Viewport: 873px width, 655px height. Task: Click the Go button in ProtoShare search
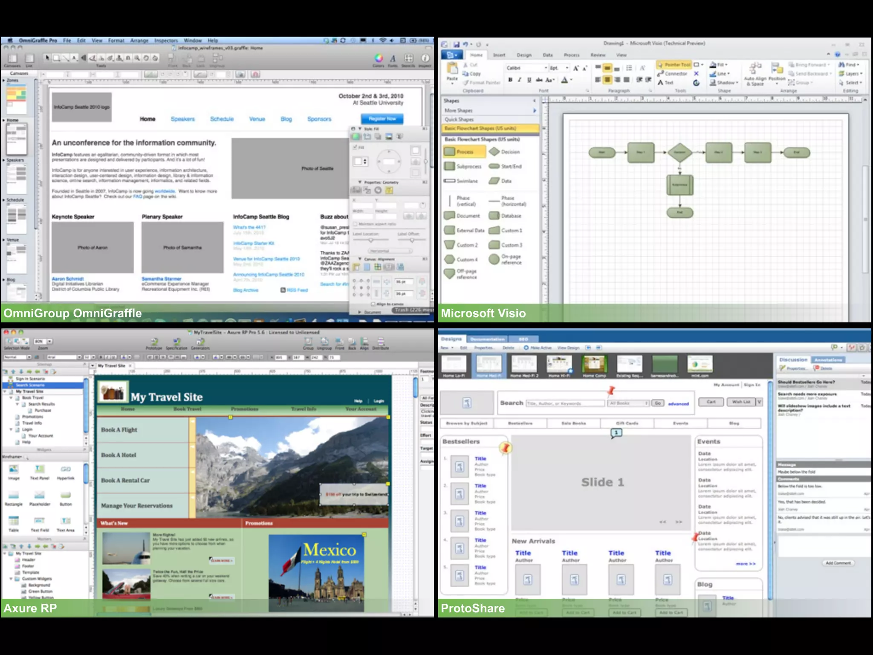pos(658,403)
